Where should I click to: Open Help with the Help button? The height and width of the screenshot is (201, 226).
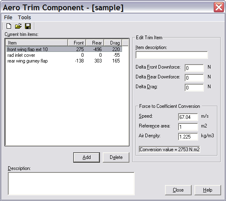208,190
